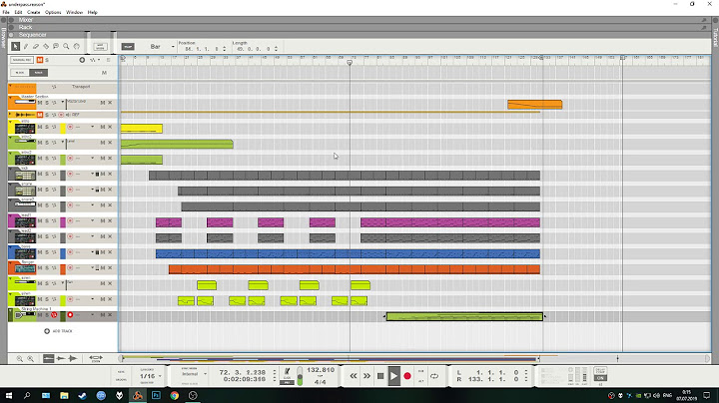Image resolution: width=719 pixels, height=403 pixels.
Task: Select the Selection arrow tool
Action: (x=16, y=46)
